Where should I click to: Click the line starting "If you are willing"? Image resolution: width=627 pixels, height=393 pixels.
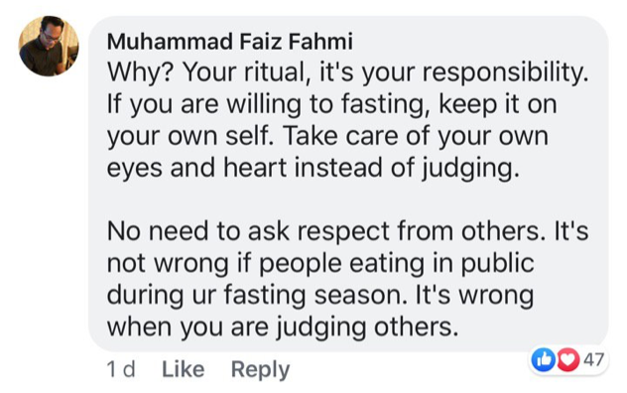(x=331, y=104)
